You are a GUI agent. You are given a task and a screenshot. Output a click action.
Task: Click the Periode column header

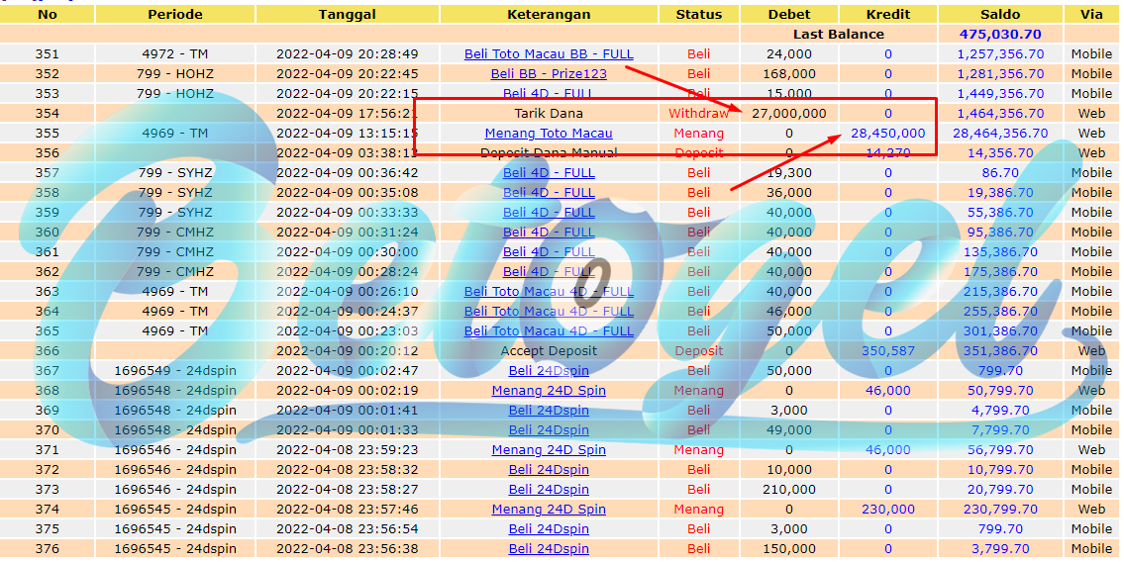tap(175, 14)
